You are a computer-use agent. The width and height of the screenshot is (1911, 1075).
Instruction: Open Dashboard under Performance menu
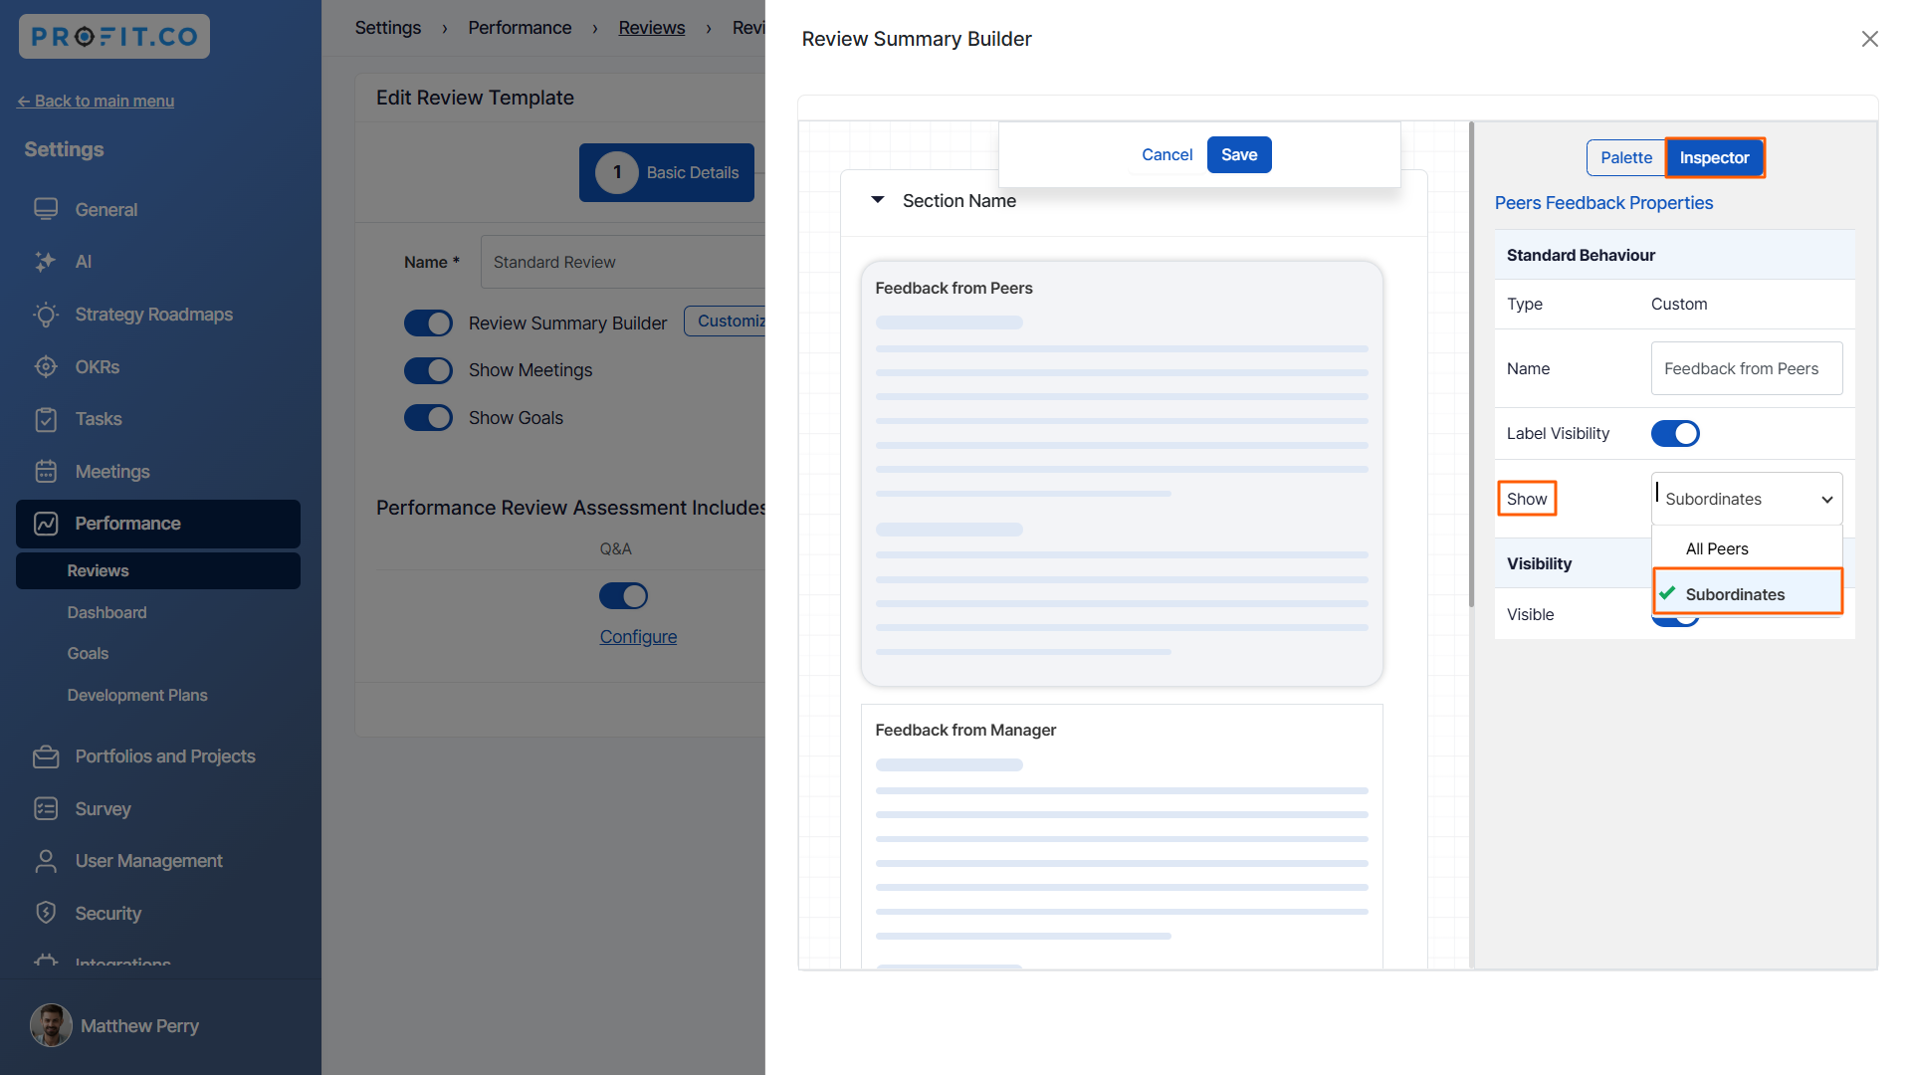tap(106, 612)
